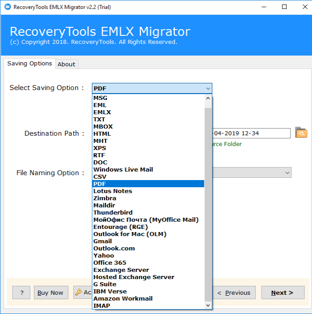Switch to the About tab
This screenshot has width=312, height=314.
click(66, 65)
